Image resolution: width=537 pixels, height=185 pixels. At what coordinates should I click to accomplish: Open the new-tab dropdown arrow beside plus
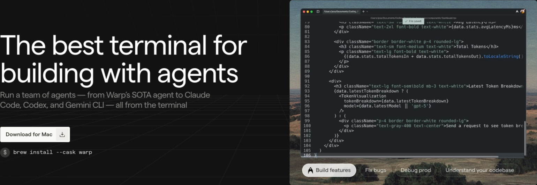pos(367,11)
